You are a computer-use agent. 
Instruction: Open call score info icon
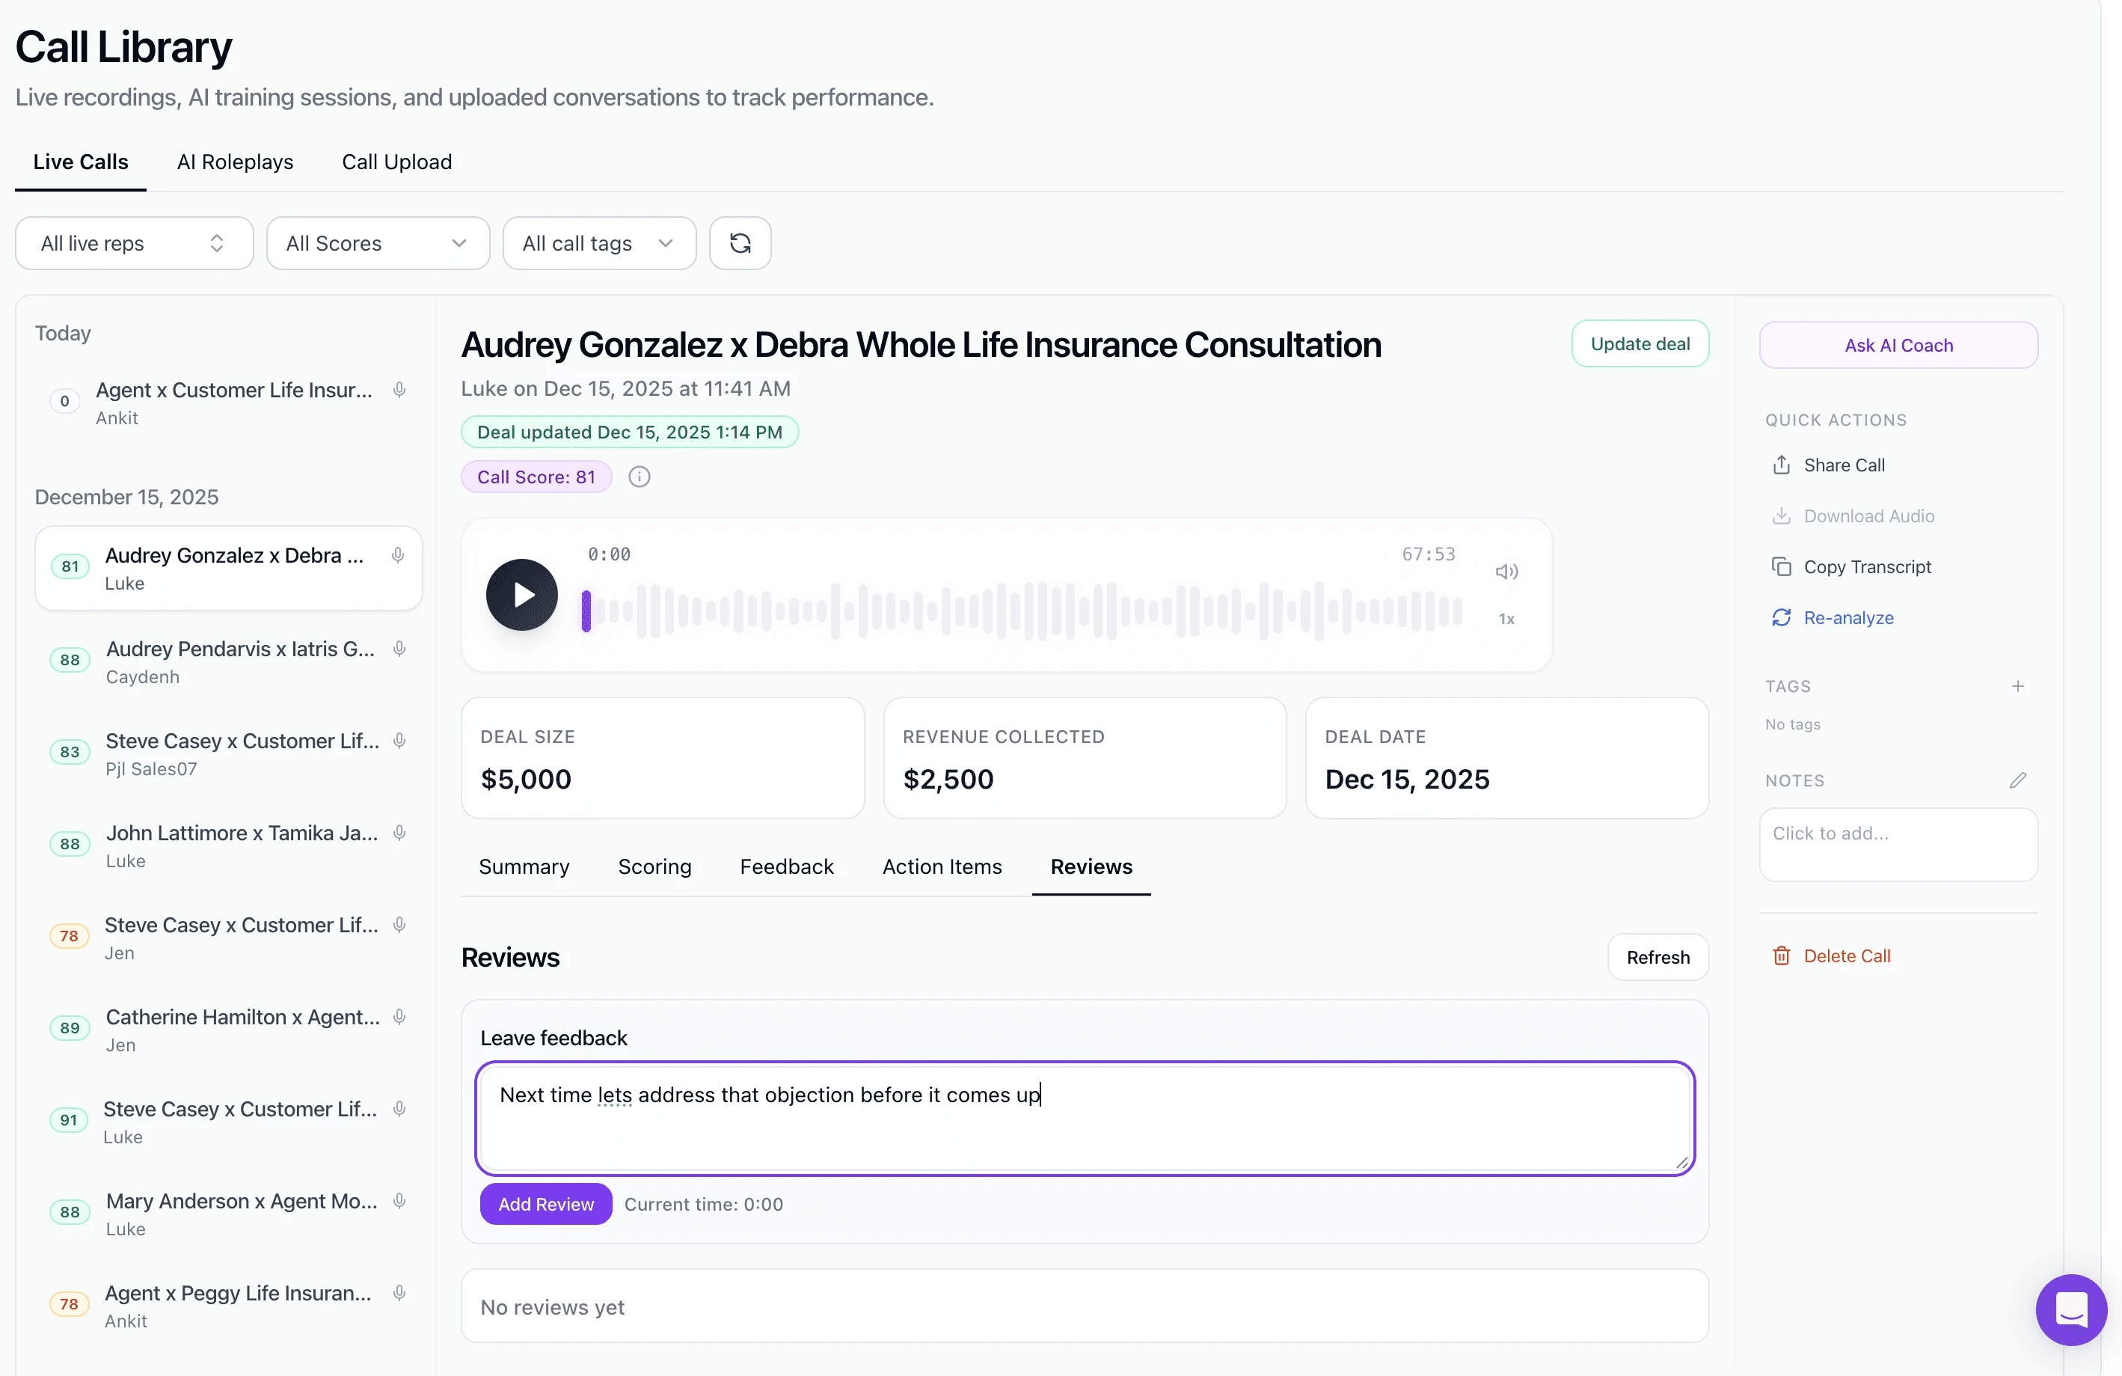(640, 477)
